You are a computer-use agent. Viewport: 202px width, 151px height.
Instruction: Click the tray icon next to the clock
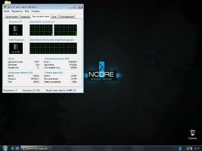click(x=191, y=148)
